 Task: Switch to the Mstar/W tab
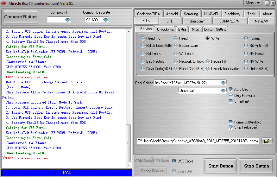(261, 21)
